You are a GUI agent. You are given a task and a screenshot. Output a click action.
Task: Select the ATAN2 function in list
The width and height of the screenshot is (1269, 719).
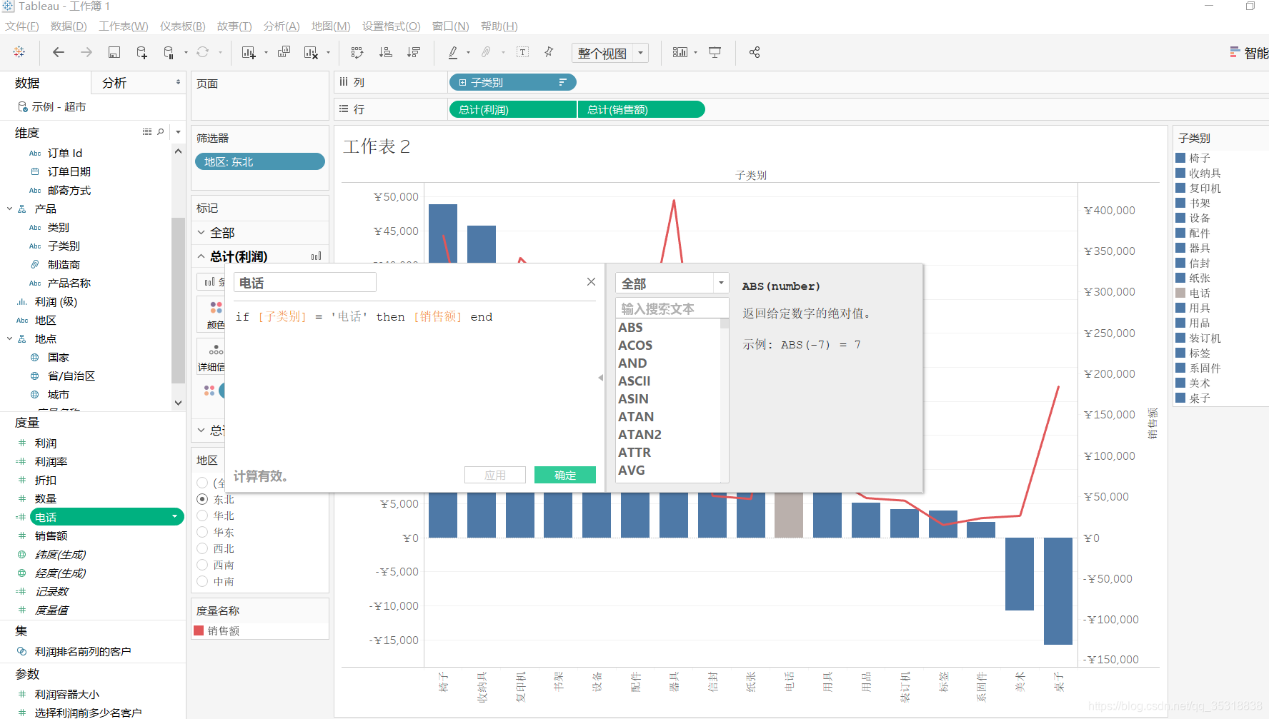tap(640, 434)
